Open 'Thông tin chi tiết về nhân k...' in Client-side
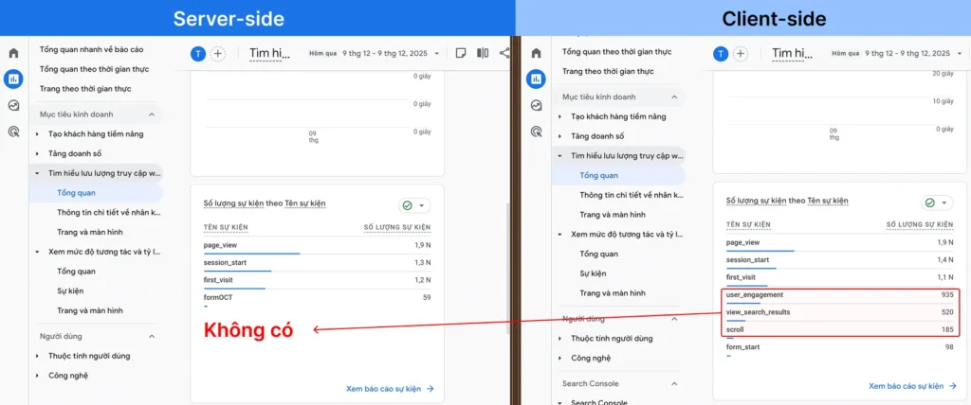Screen dimensions: 971x405 click(x=632, y=195)
